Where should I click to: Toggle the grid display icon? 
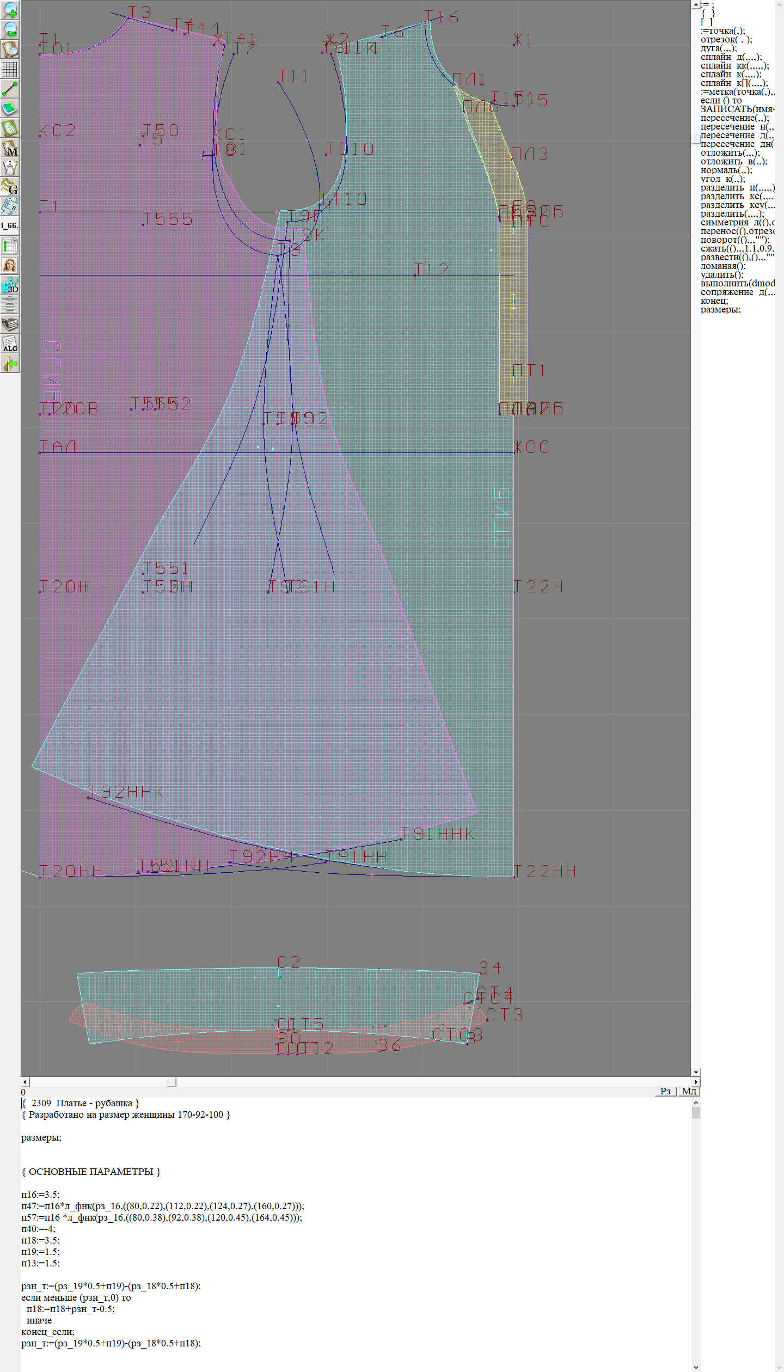10,69
